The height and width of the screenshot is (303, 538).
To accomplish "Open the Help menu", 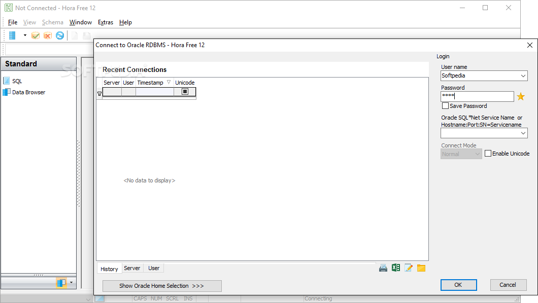I will pyautogui.click(x=125, y=22).
